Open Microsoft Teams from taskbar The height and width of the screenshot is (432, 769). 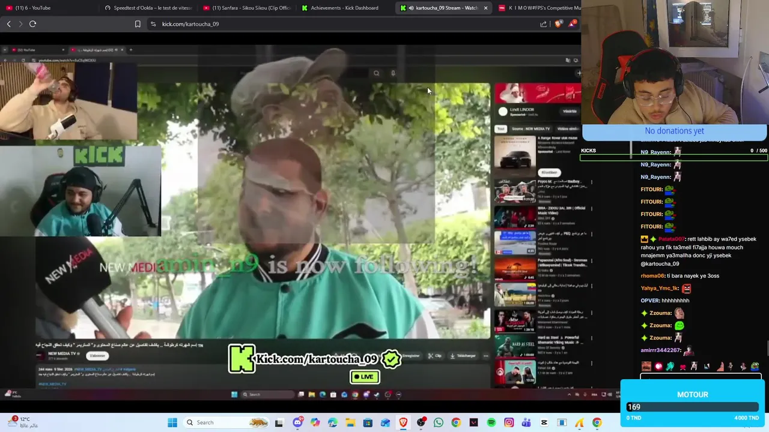click(526, 422)
